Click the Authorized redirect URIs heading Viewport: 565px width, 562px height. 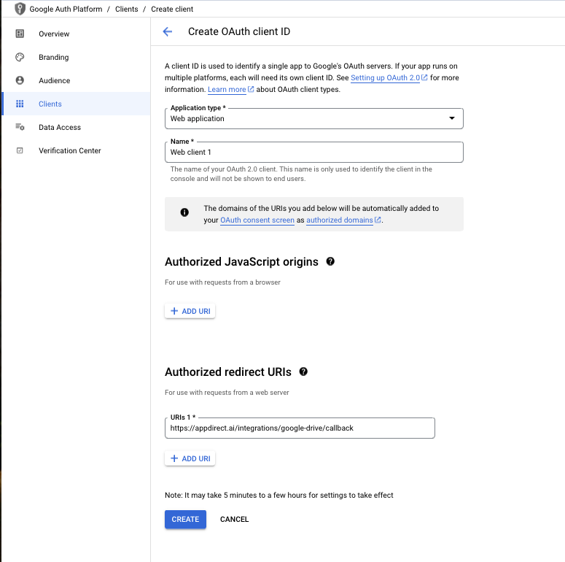pos(228,372)
